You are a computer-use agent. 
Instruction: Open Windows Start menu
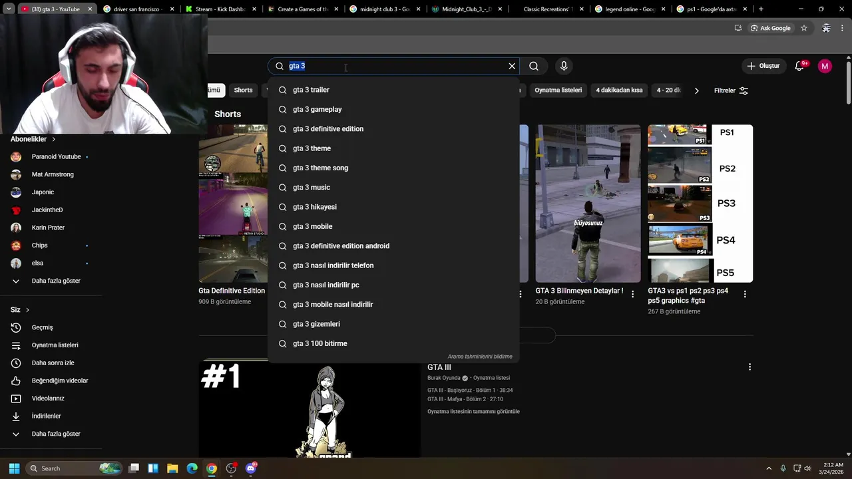[x=14, y=468]
